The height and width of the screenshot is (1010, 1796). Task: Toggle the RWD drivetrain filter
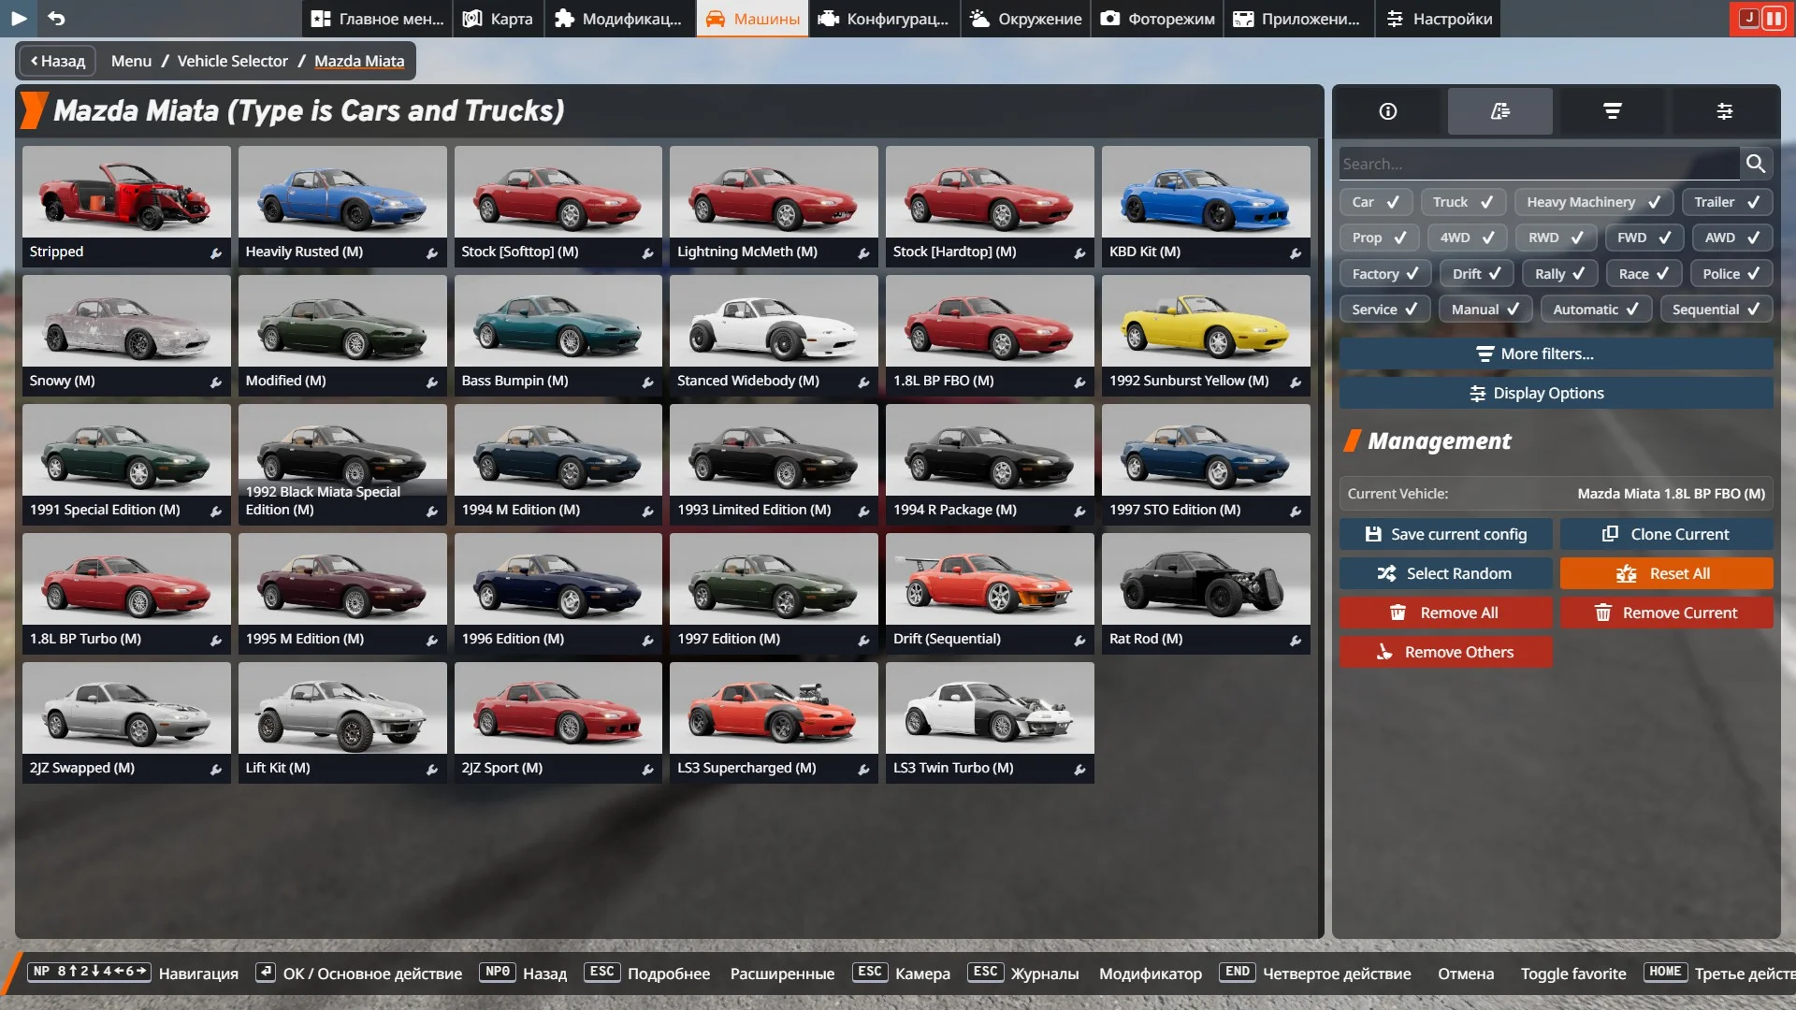1556,238
